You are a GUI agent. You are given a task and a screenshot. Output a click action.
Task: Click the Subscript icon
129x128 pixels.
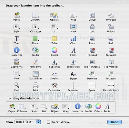point(55,62)
